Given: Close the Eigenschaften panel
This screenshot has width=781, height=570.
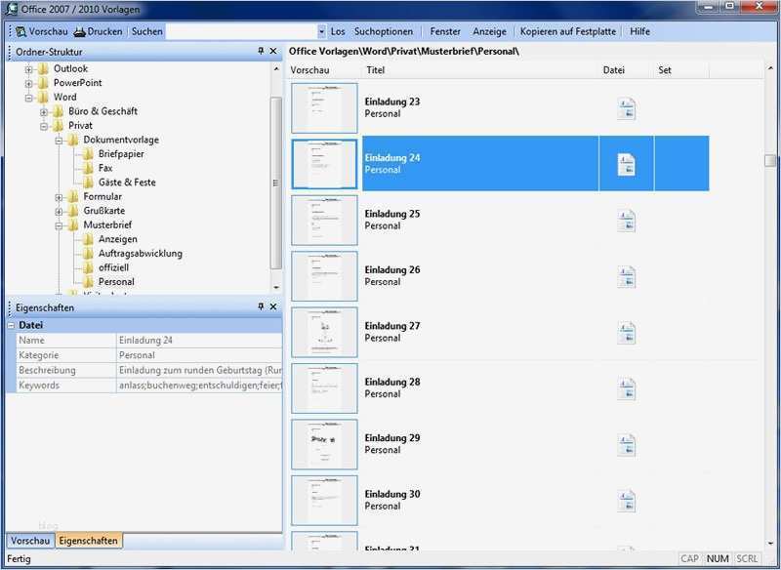Looking at the screenshot, I should click(x=273, y=306).
